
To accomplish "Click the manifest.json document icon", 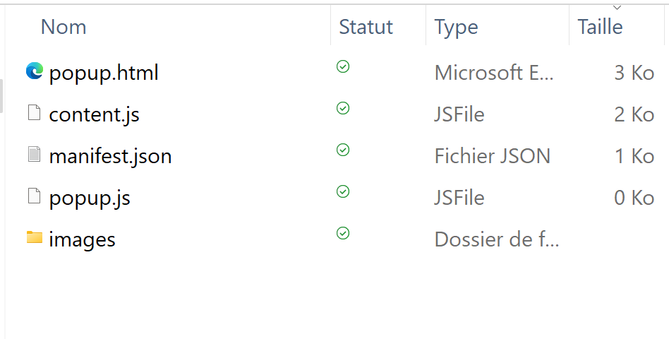I will point(34,154).
